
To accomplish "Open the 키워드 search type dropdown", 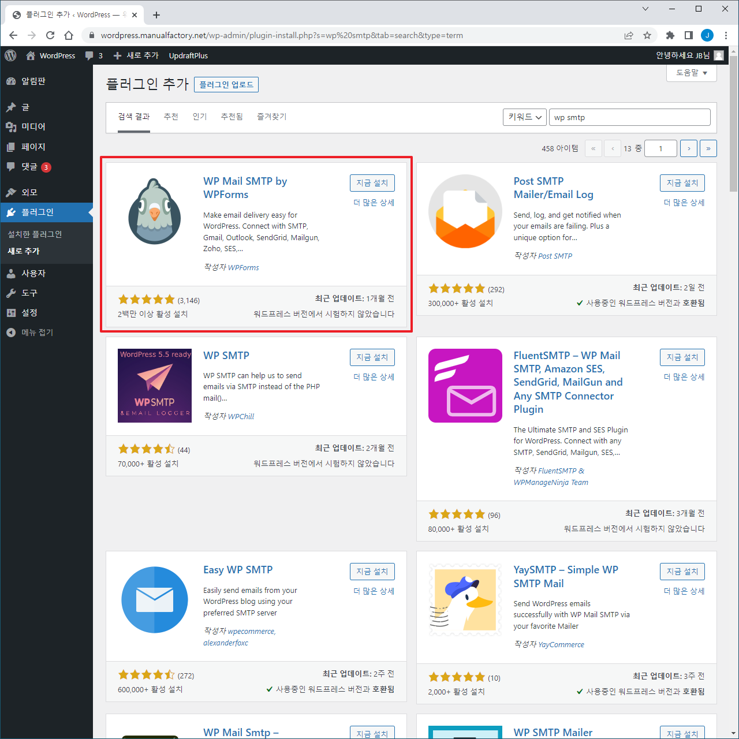I will tap(525, 117).
